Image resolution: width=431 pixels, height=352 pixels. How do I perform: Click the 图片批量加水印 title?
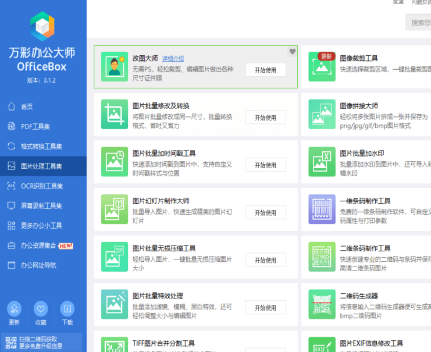click(362, 154)
